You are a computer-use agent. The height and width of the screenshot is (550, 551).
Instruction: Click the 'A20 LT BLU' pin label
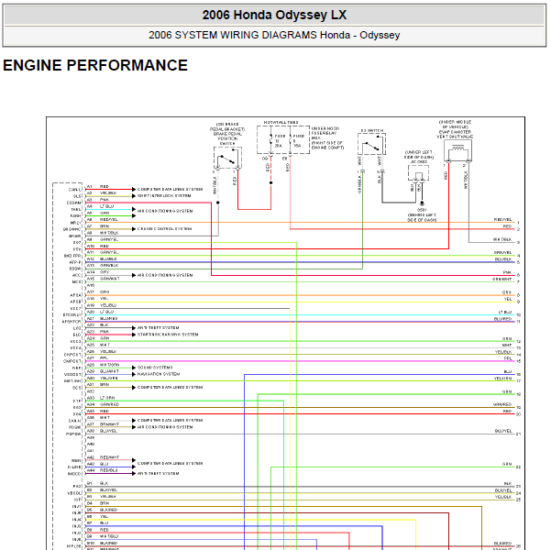click(100, 312)
